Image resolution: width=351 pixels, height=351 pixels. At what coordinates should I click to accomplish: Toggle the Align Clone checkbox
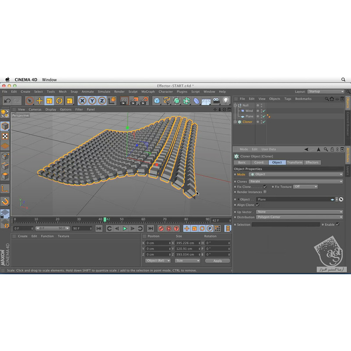tap(258, 204)
